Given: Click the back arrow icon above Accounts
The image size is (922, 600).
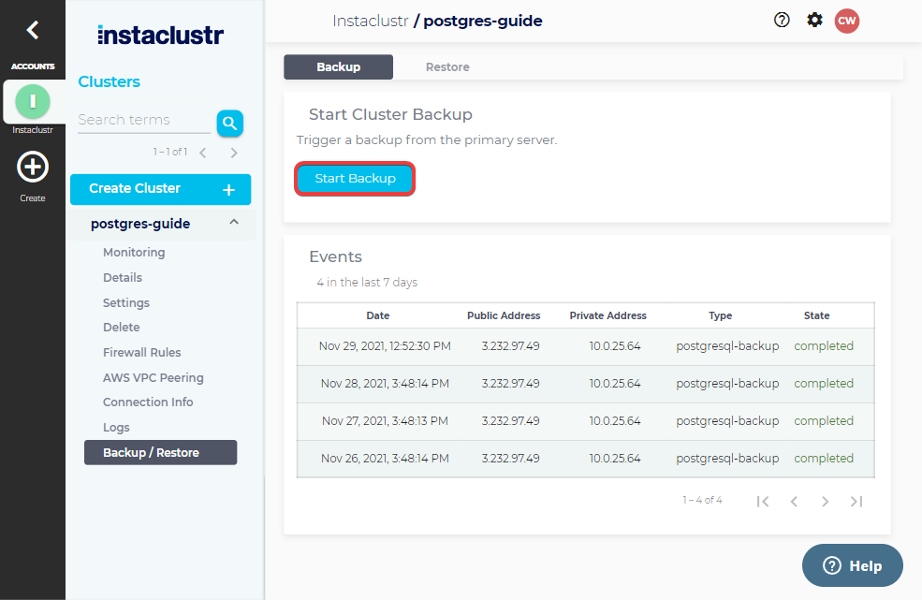Looking at the screenshot, I should coord(33,29).
